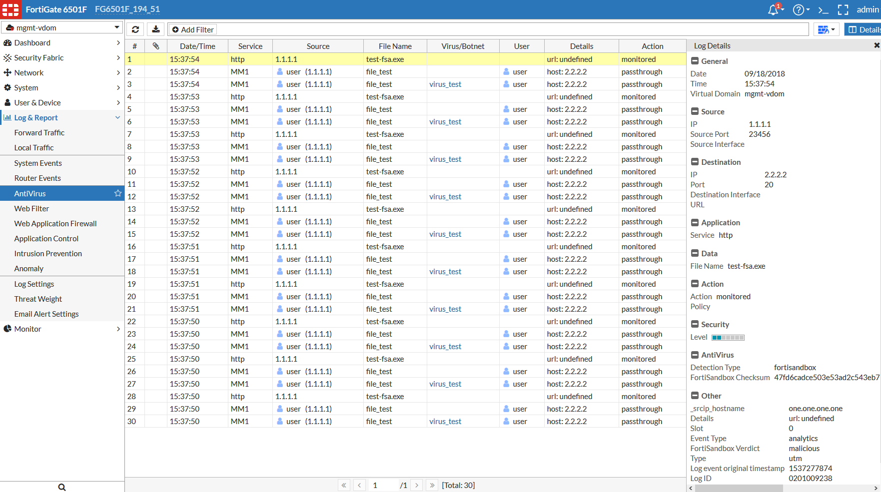Favorite the AntiVirus menu star
Viewport: 881px width, 492px height.
coord(118,193)
